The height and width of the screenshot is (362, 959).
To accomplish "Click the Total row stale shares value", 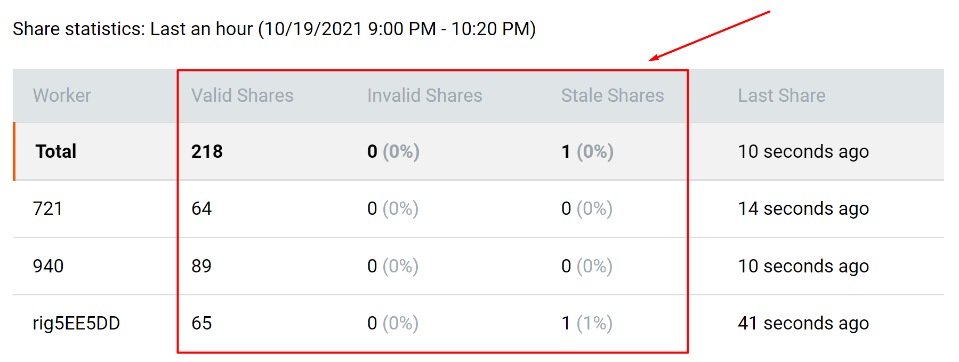I will (x=587, y=151).
